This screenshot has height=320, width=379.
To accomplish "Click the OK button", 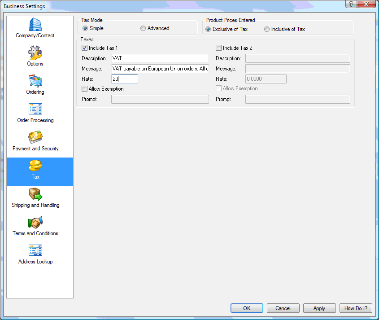I will point(247,308).
